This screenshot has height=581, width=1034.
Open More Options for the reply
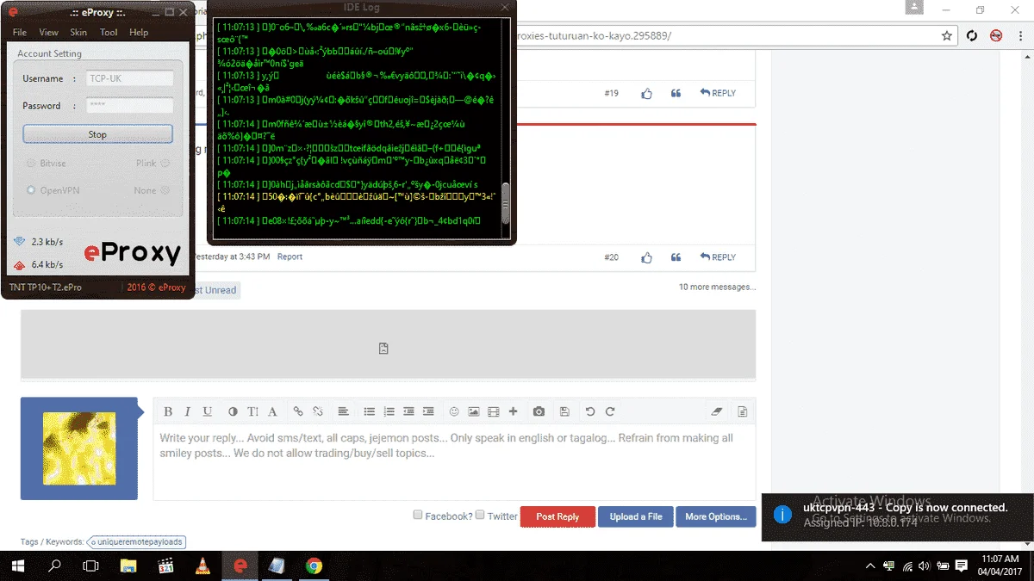[716, 516]
